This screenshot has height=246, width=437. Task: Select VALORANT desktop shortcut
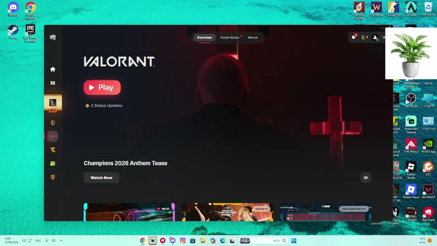(428, 192)
